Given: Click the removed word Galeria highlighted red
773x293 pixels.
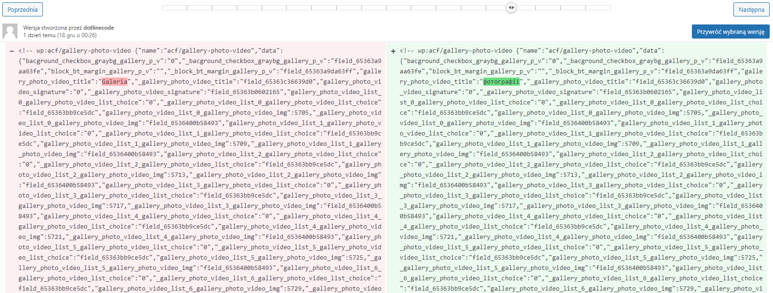Looking at the screenshot, I should [x=115, y=81].
